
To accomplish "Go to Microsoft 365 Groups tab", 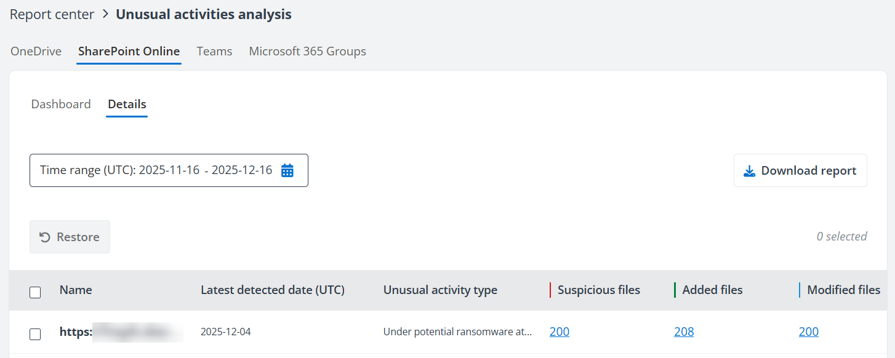I will point(307,52).
